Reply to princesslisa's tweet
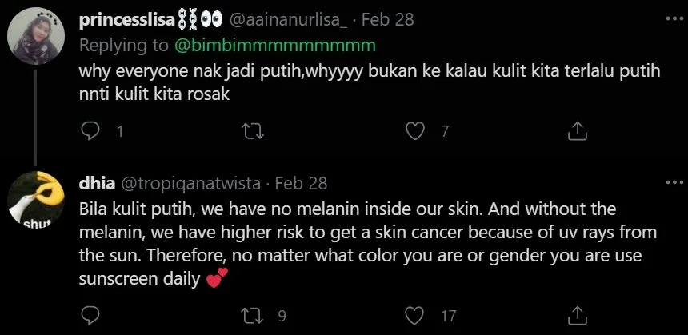688x335 pixels. point(91,130)
